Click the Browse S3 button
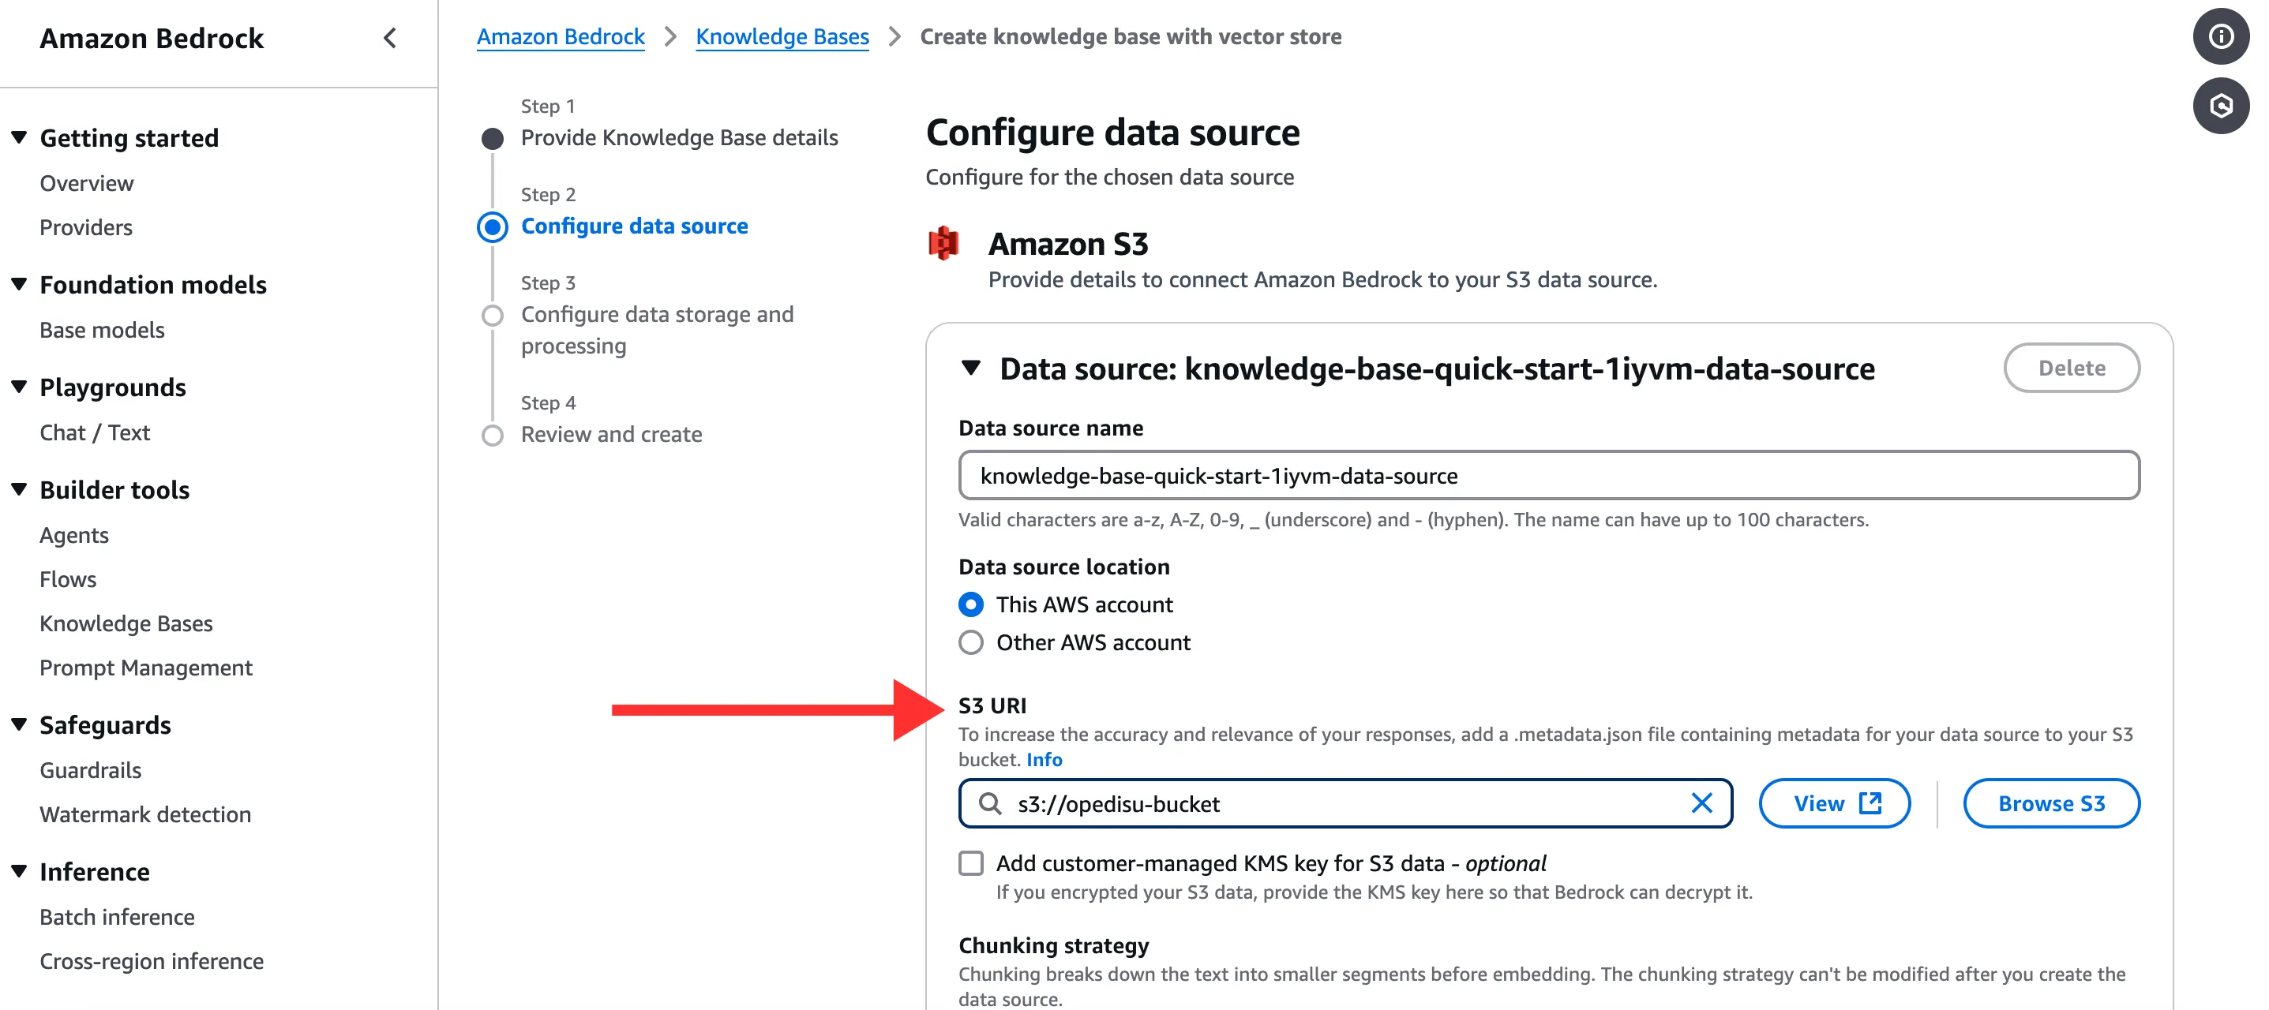 coord(2050,802)
